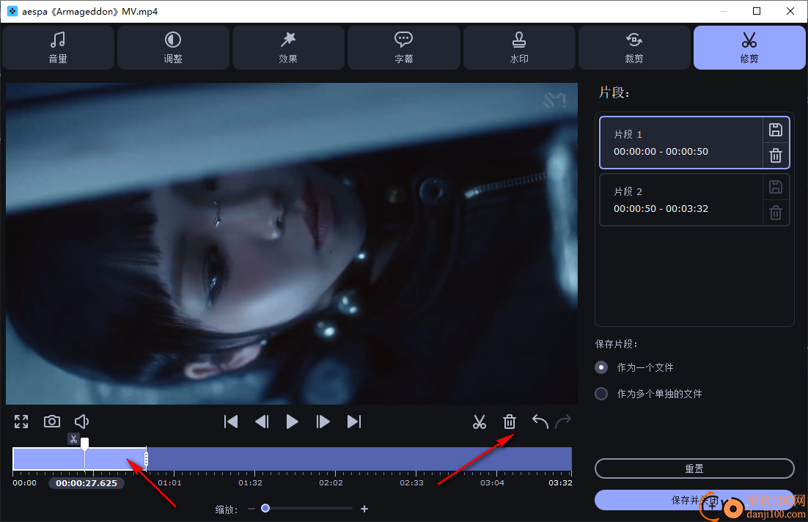This screenshot has height=522, width=808.
Task: Increase timeline zoom with plus
Action: pos(364,509)
